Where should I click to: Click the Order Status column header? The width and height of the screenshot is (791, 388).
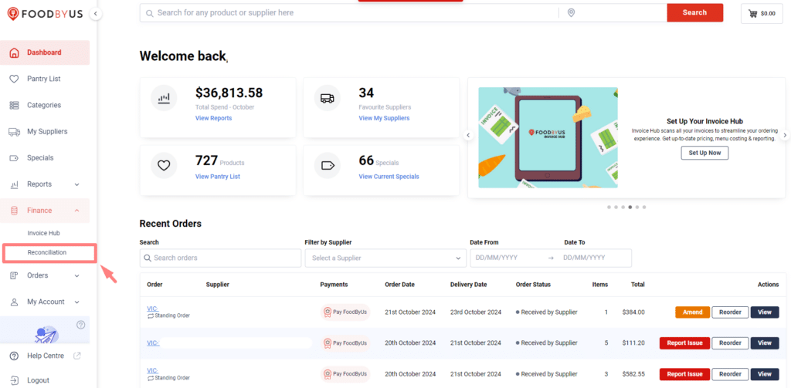tap(533, 285)
